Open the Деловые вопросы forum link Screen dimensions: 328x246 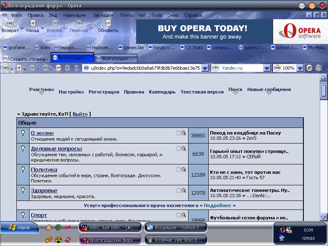pyautogui.click(x=56, y=148)
